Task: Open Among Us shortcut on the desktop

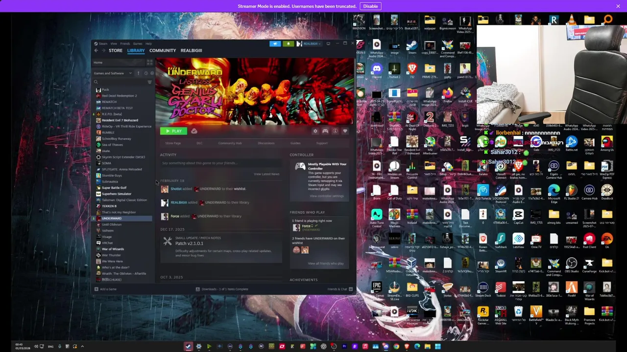Action: pyautogui.click(x=607, y=144)
